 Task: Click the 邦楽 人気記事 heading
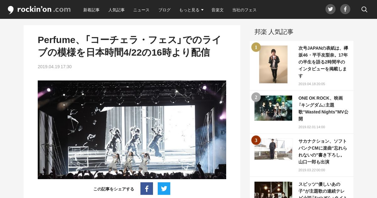coord(274,32)
